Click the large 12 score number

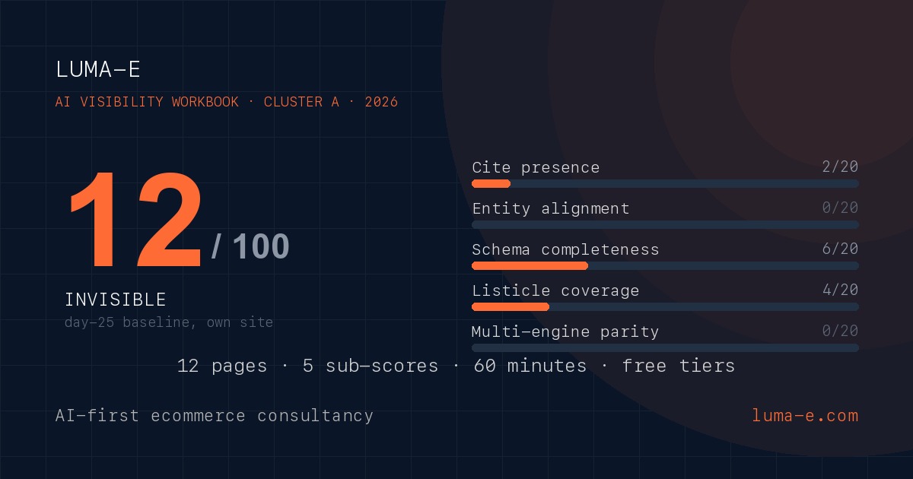(135, 221)
